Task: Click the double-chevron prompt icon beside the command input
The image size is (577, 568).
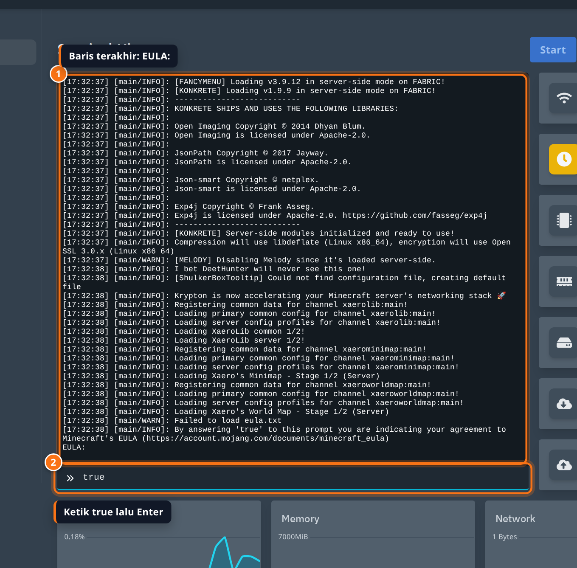Action: [x=70, y=478]
